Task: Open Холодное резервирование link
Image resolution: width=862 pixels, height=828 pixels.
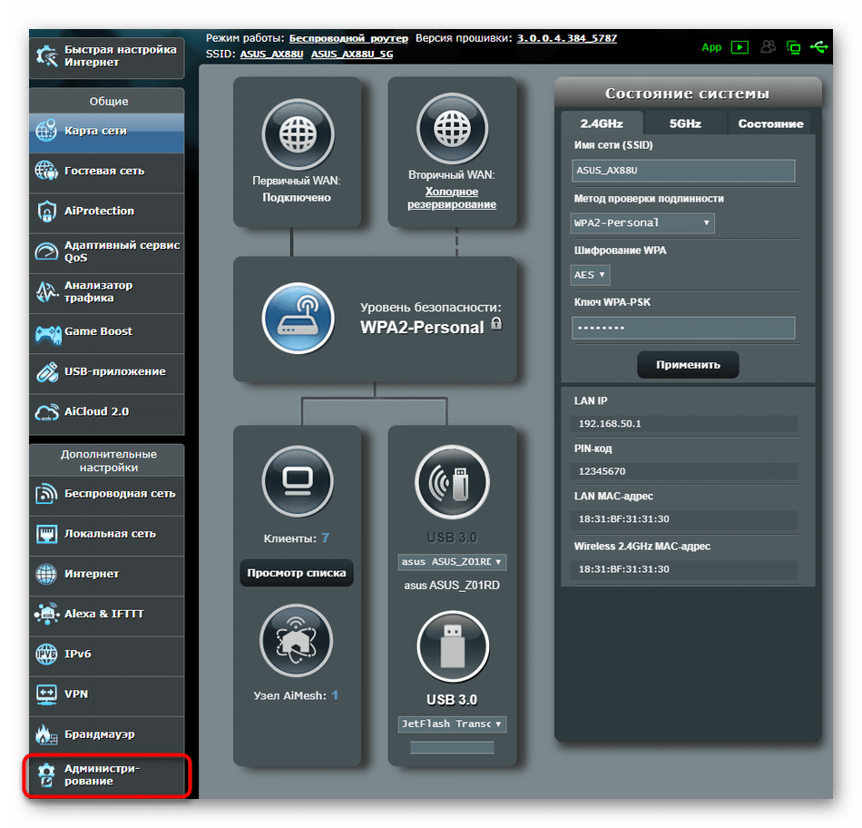Action: (x=452, y=198)
